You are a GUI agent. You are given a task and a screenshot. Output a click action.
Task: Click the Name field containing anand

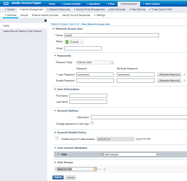coord(112,35)
